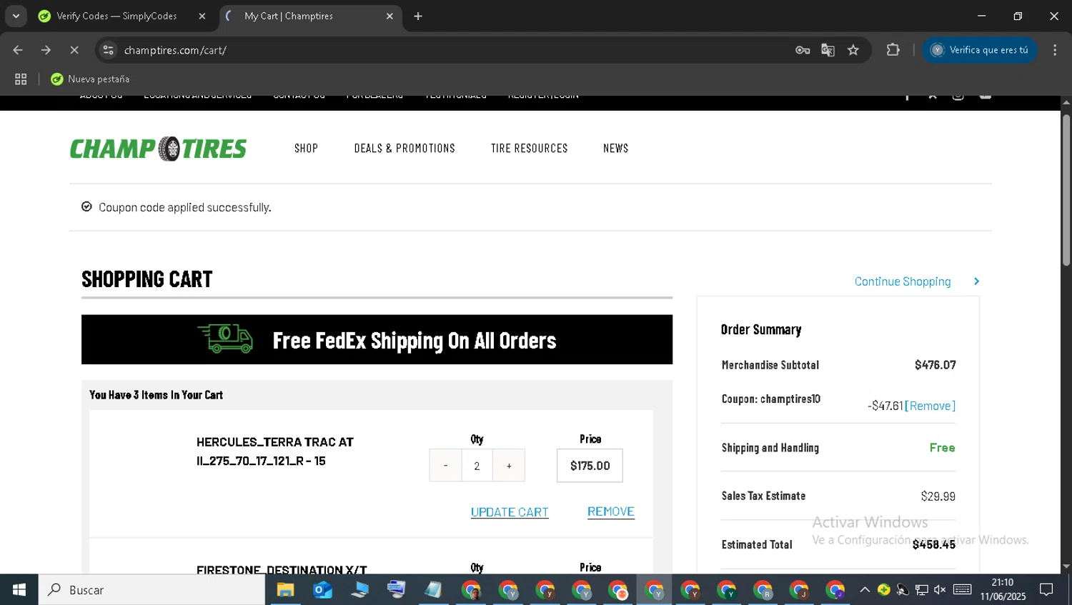Click the $175.00 price box
This screenshot has width=1072, height=605.
(590, 466)
